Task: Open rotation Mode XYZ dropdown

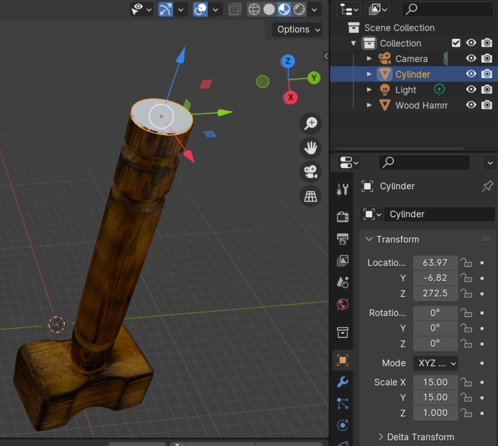Action: coord(435,363)
